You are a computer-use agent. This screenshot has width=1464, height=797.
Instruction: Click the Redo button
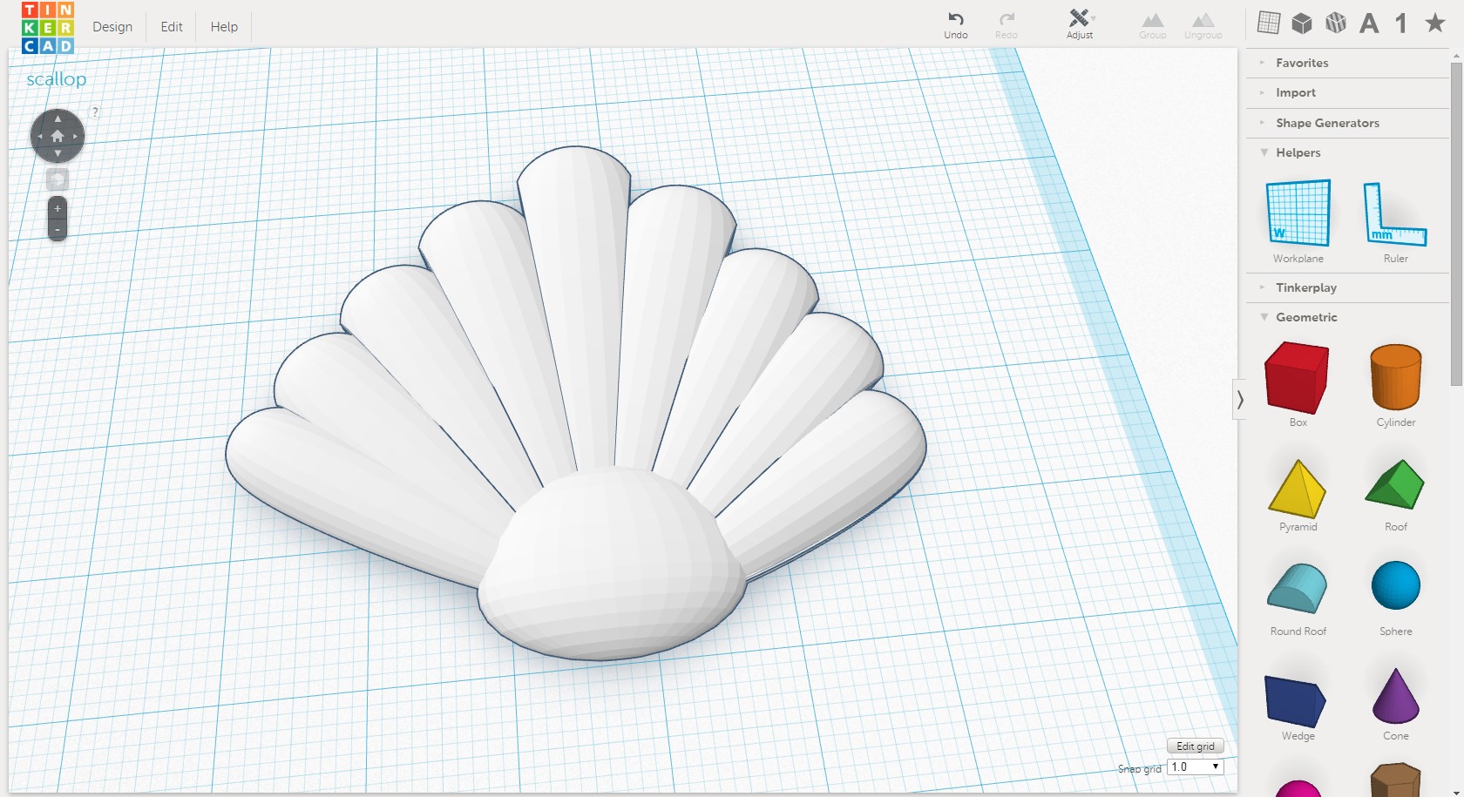(x=1006, y=24)
